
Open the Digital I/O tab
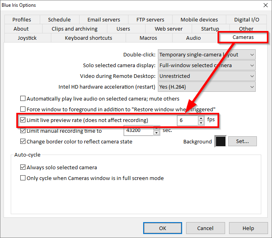coord(247,19)
